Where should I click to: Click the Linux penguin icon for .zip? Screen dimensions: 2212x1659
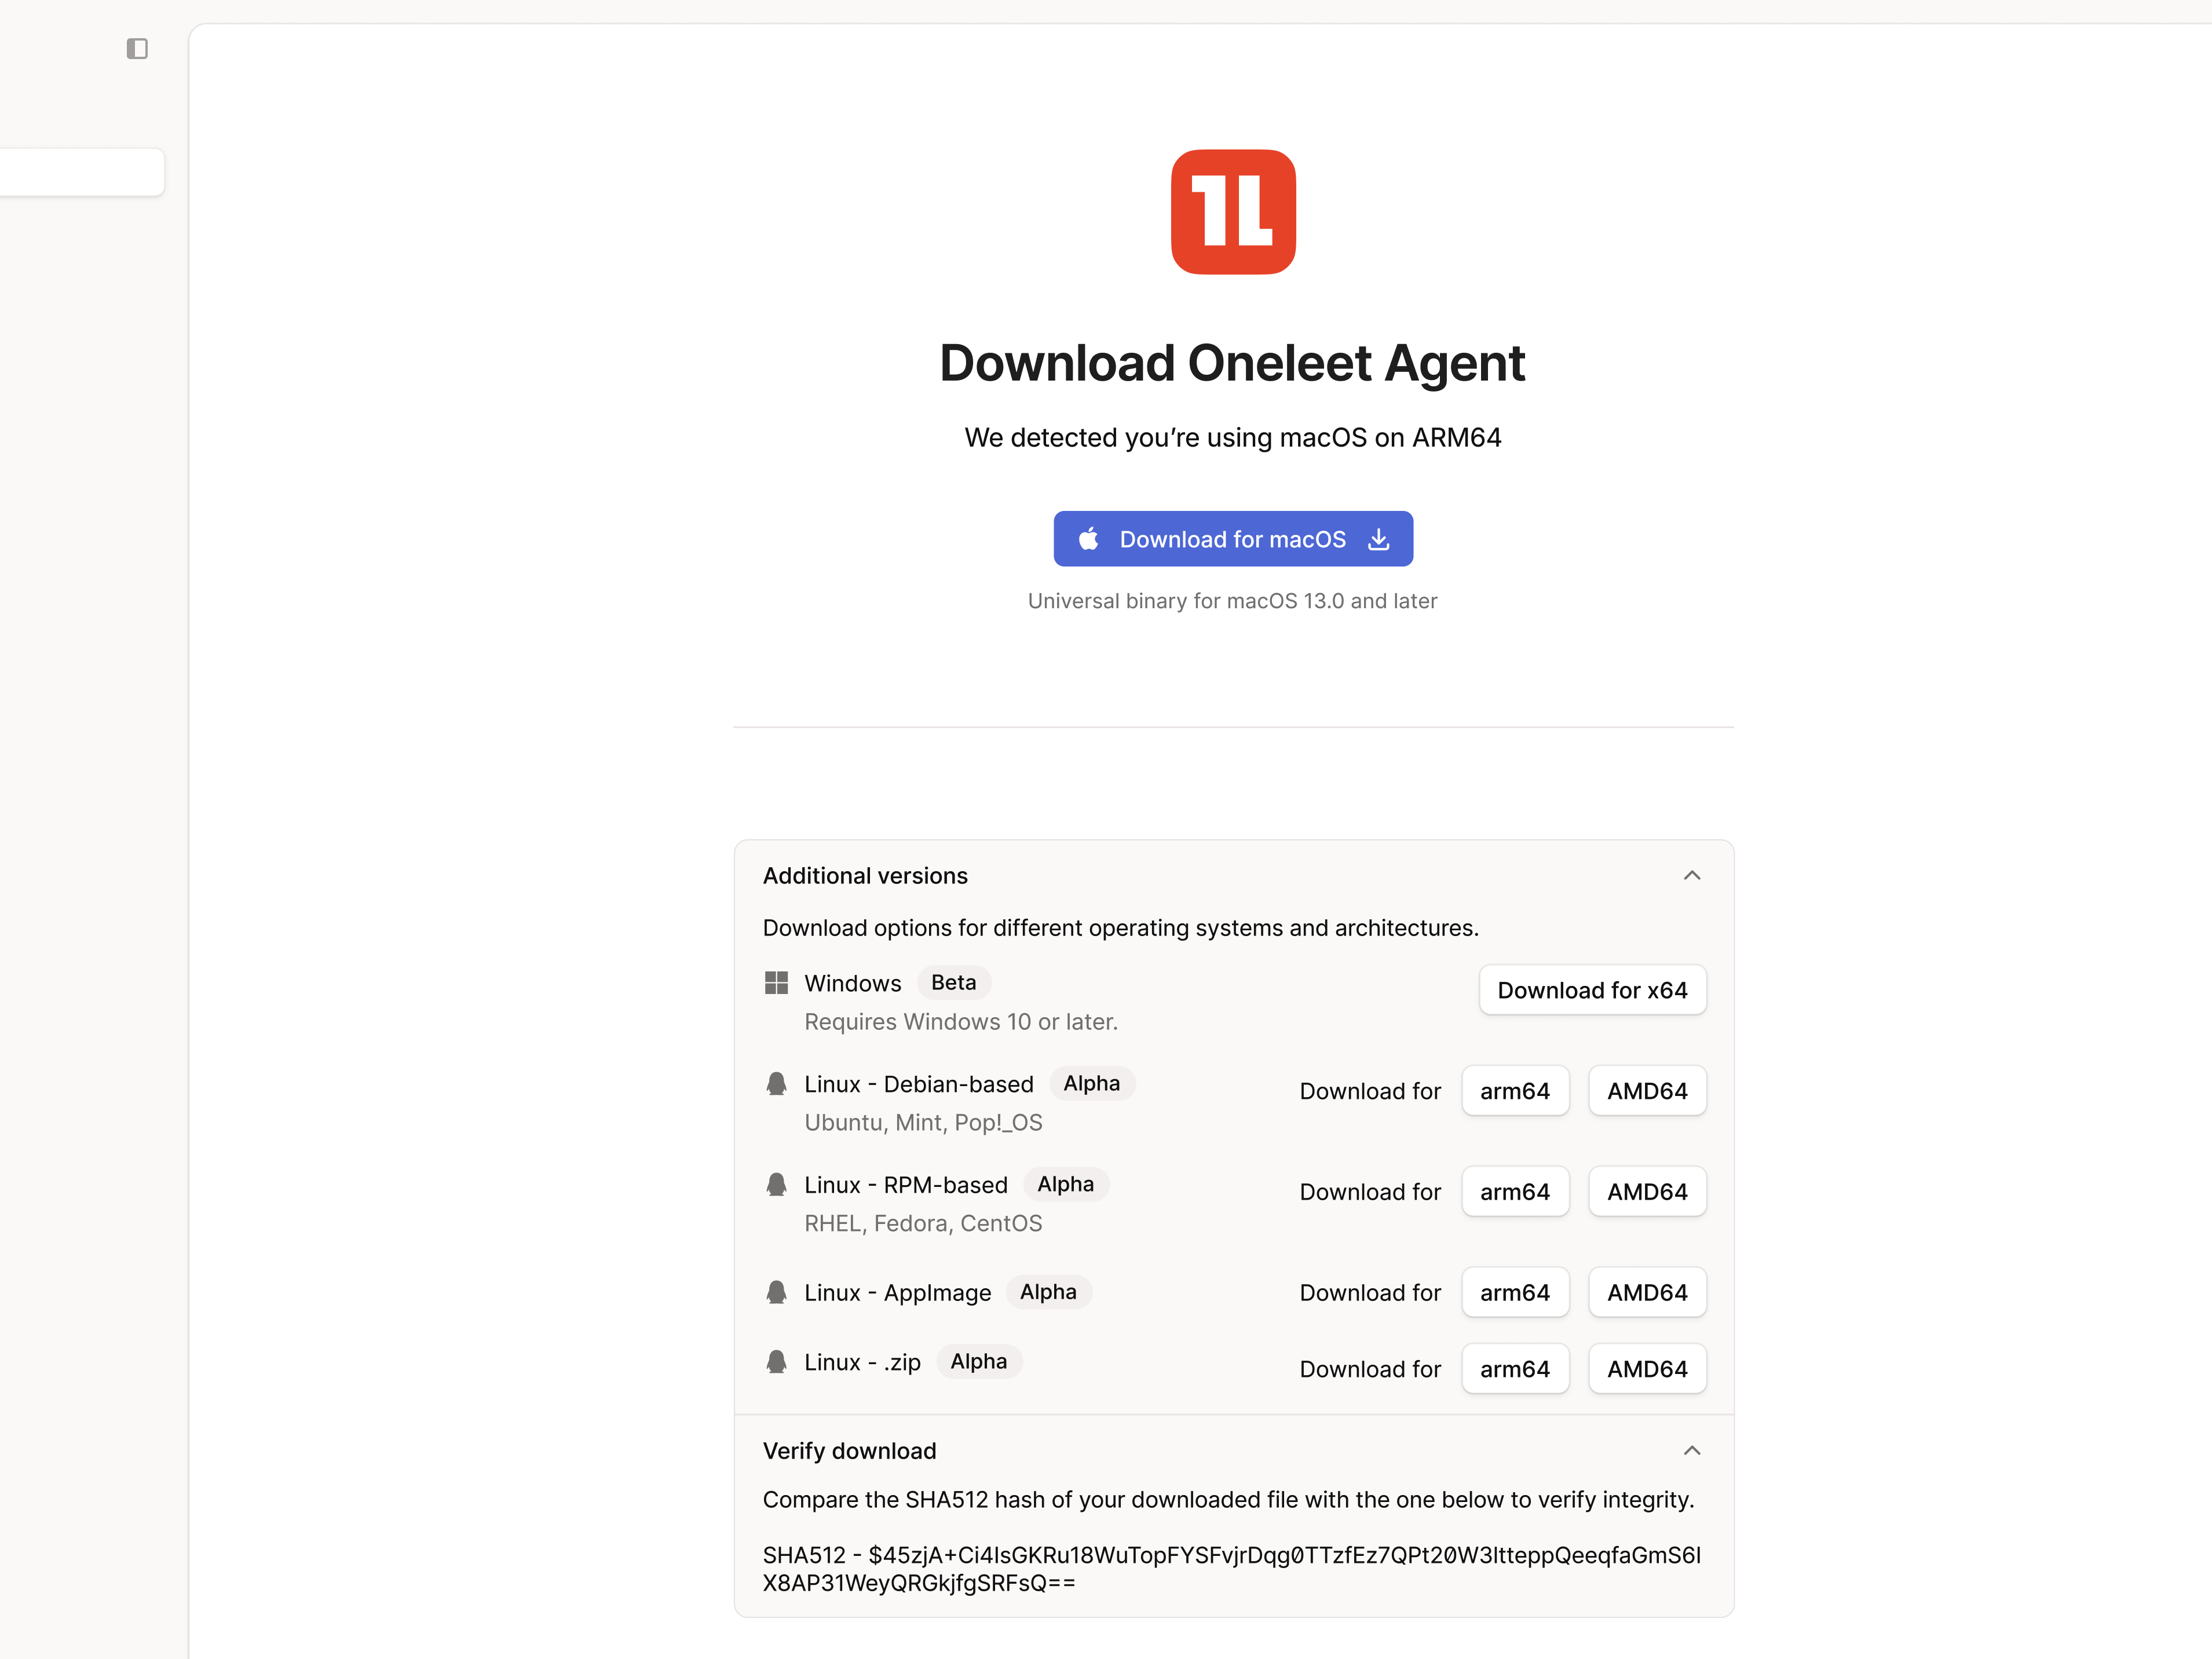coord(776,1362)
